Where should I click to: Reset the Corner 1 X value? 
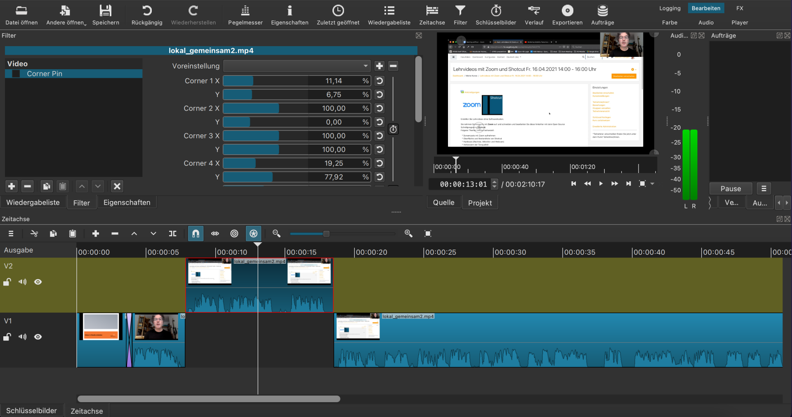pyautogui.click(x=379, y=81)
